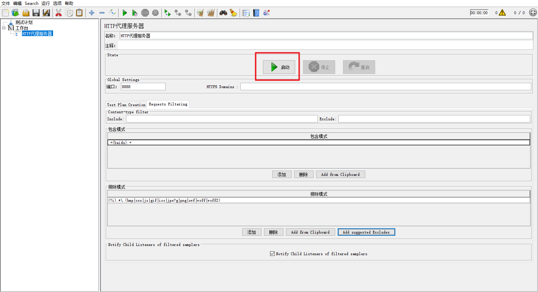Click the .+(baidu).+ include pattern row
The image size is (538, 292).
pyautogui.click(x=319, y=143)
